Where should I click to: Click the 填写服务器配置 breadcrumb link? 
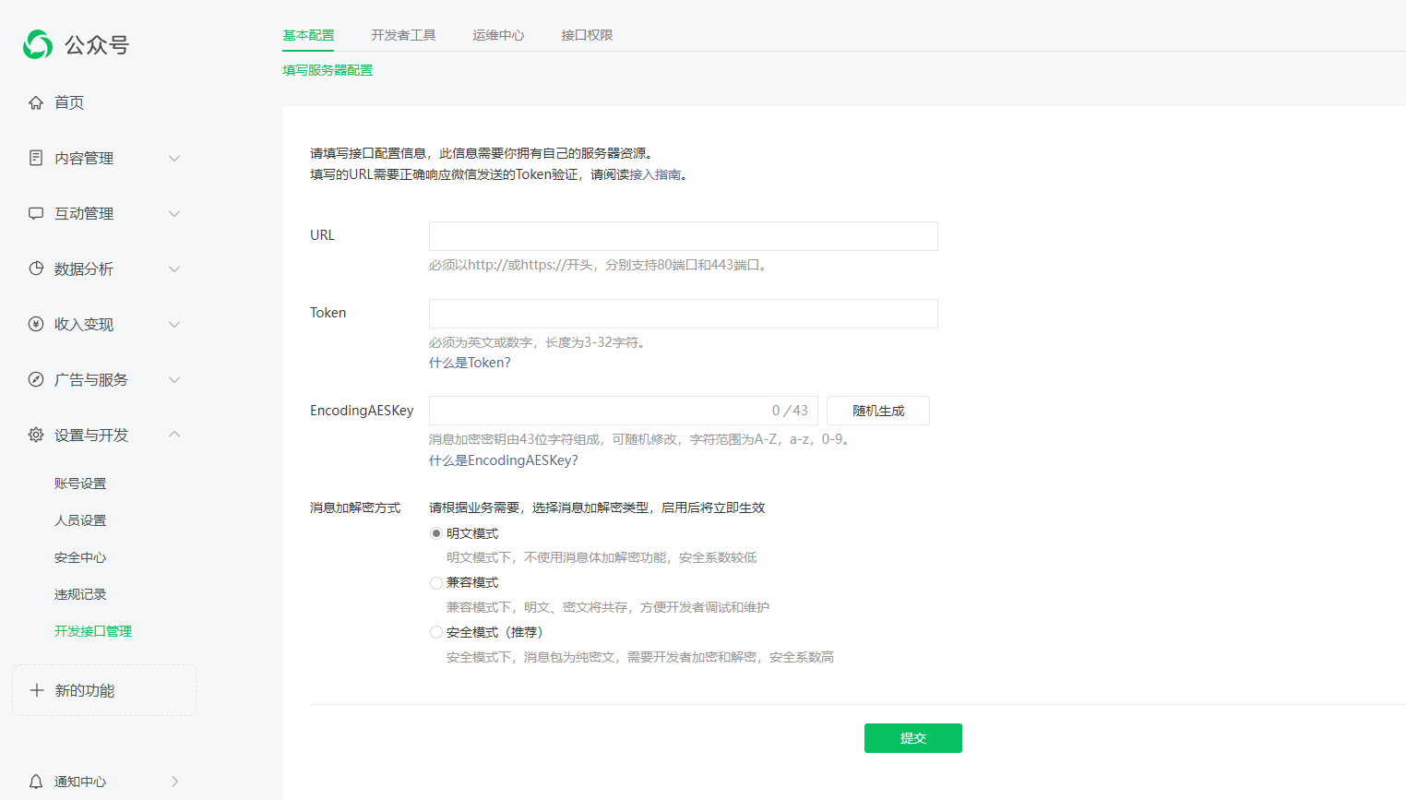tap(328, 70)
